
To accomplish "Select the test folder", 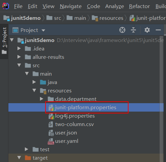I will click(41, 150).
